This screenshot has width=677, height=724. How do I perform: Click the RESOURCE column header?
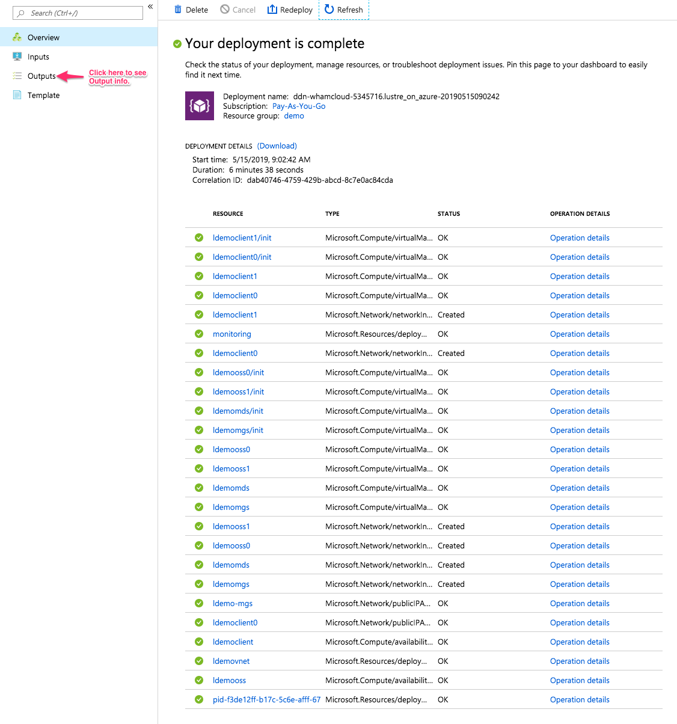pos(228,213)
